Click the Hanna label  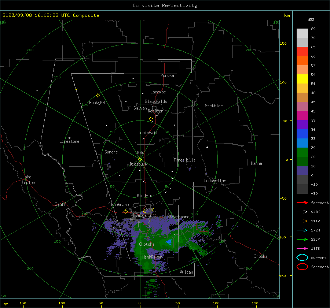pos(256,163)
